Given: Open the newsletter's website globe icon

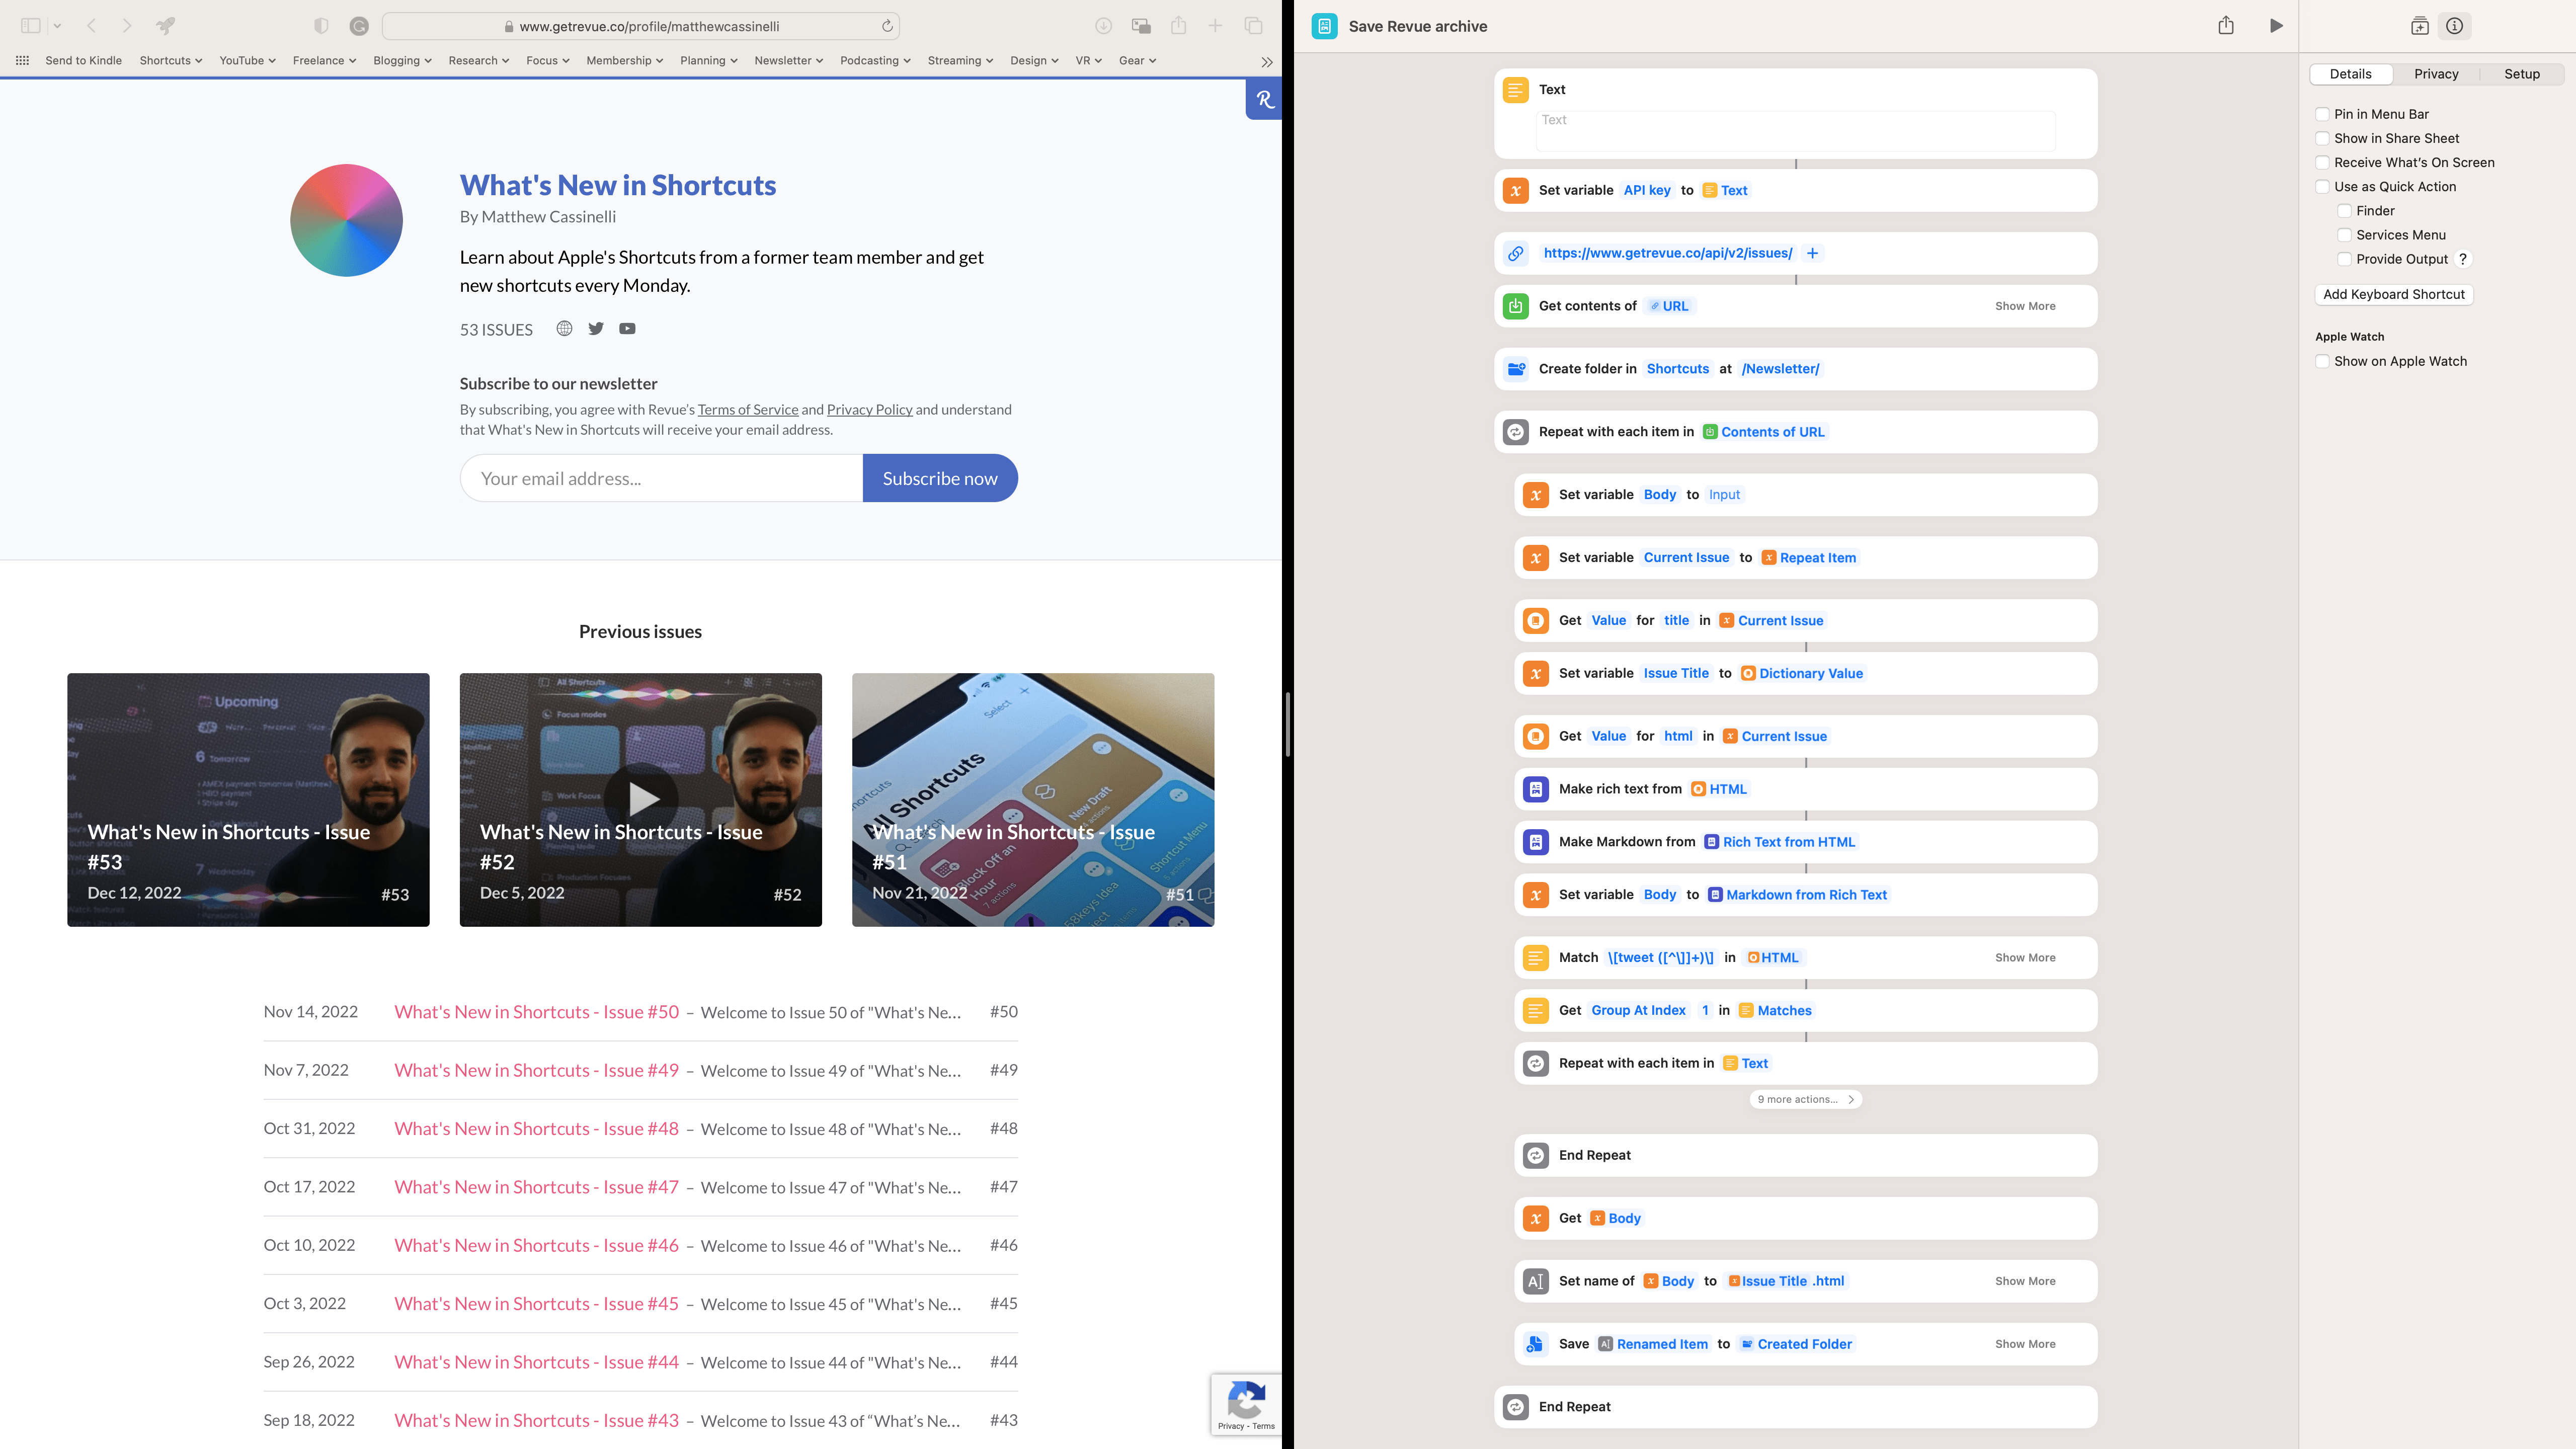Looking at the screenshot, I should click(565, 329).
